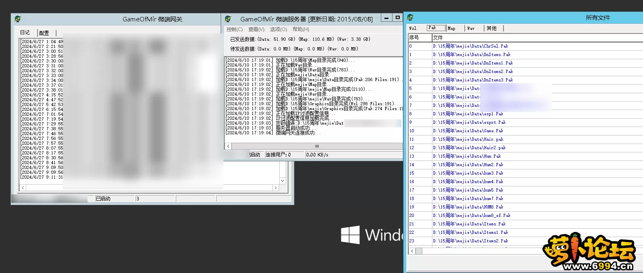Minimize the 微端服务器 window
Screen dimensions: 643x273
[386, 18]
